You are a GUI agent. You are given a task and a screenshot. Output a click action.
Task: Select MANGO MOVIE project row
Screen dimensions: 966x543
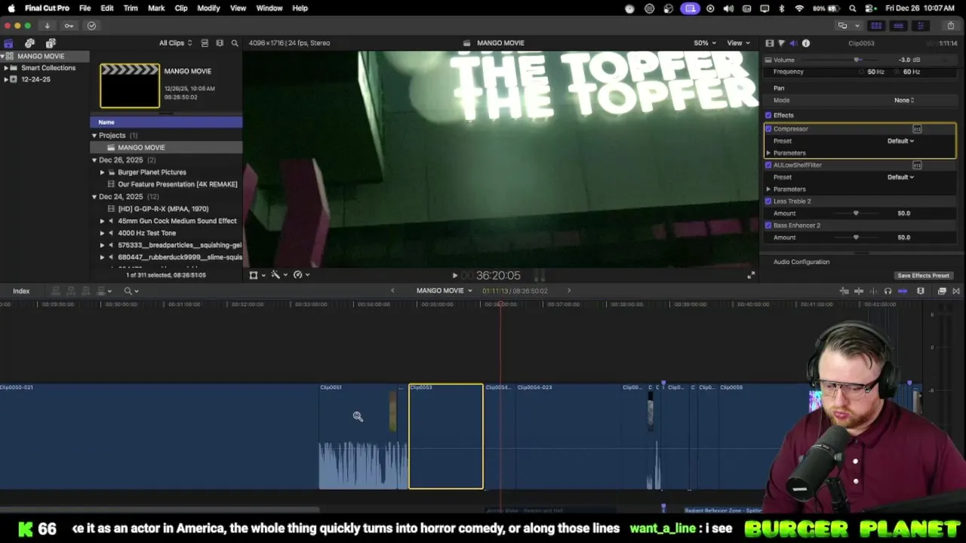pos(166,148)
